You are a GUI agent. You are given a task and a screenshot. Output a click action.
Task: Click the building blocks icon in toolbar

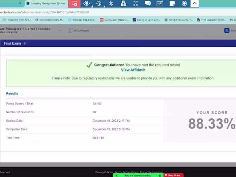(123, 3)
